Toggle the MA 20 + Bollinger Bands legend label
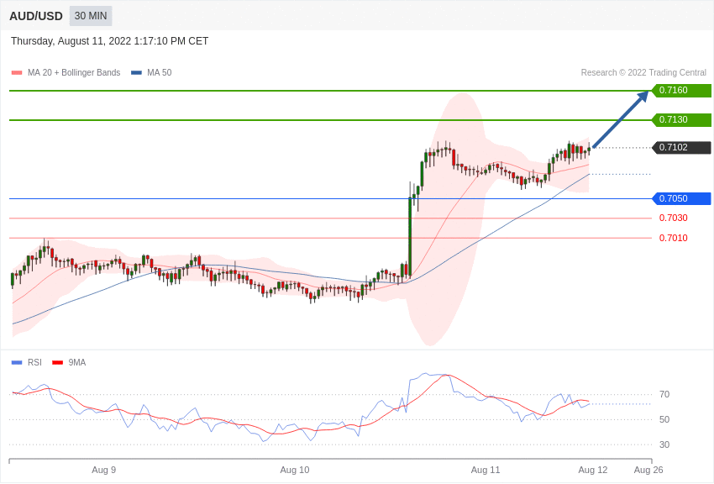 click(x=74, y=73)
